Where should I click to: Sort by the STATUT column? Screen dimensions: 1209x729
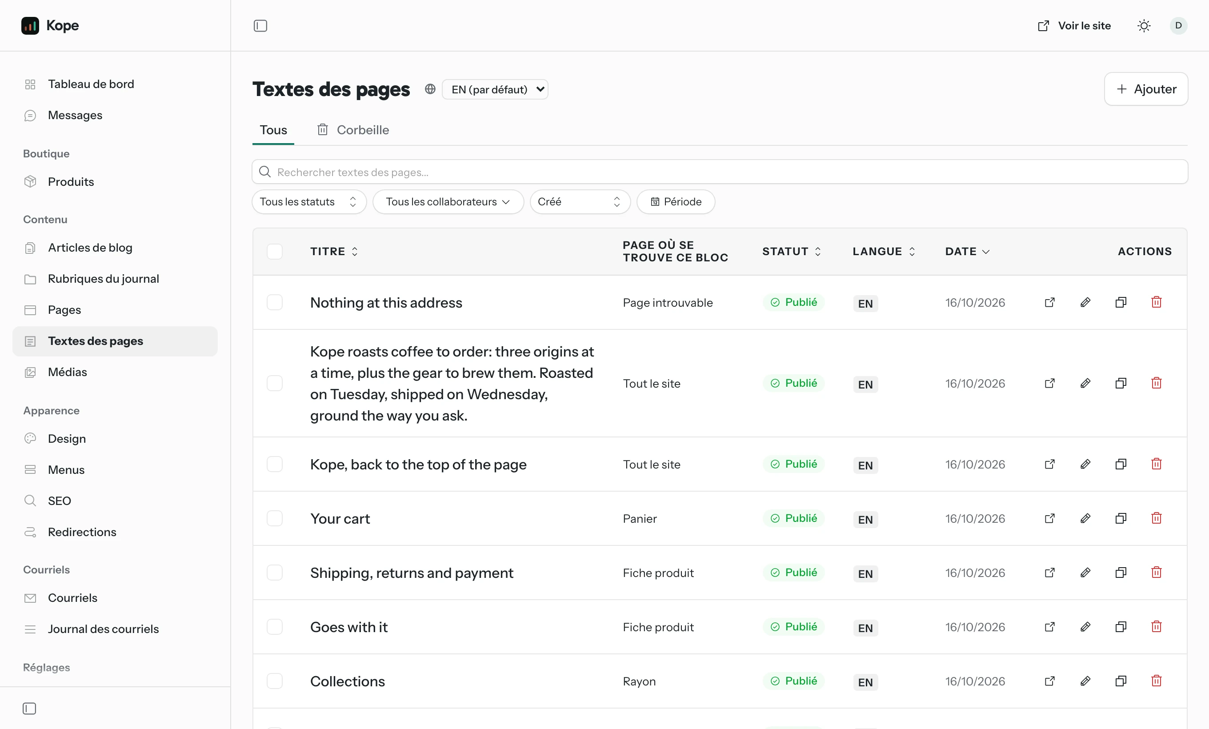[792, 252]
